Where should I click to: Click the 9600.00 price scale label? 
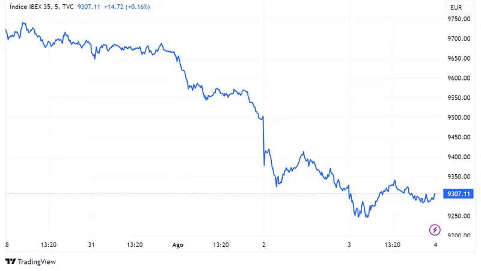tap(459, 78)
